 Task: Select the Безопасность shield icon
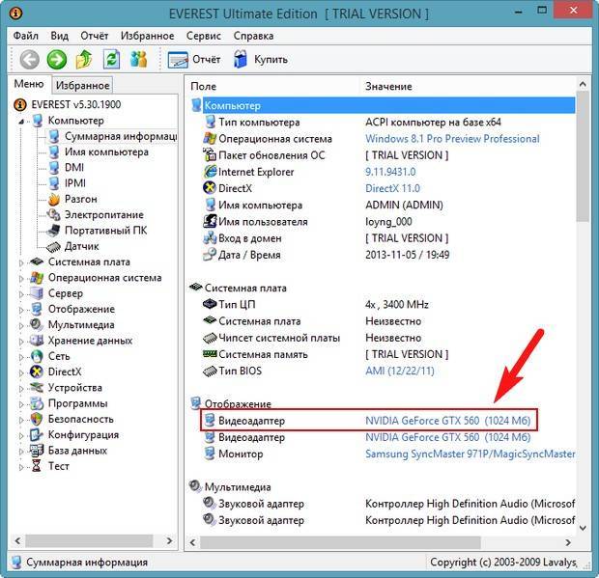(37, 419)
